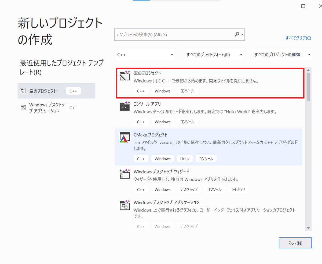Click the 空のプロジェクト icon in recent templates
The width and height of the screenshot is (322, 264).
pyautogui.click(x=23, y=91)
